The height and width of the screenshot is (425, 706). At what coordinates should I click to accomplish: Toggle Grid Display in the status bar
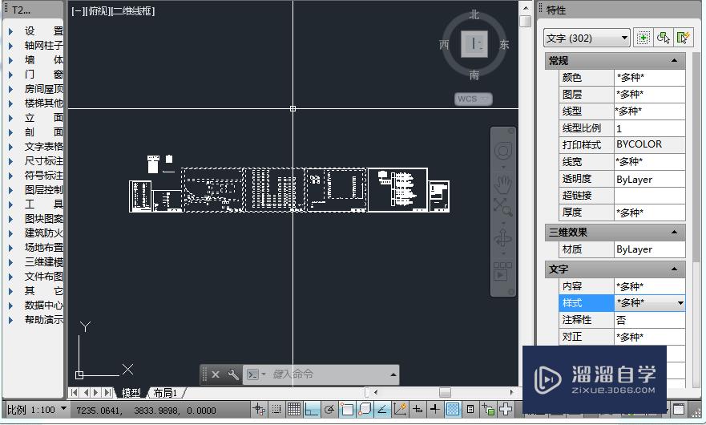point(294,409)
